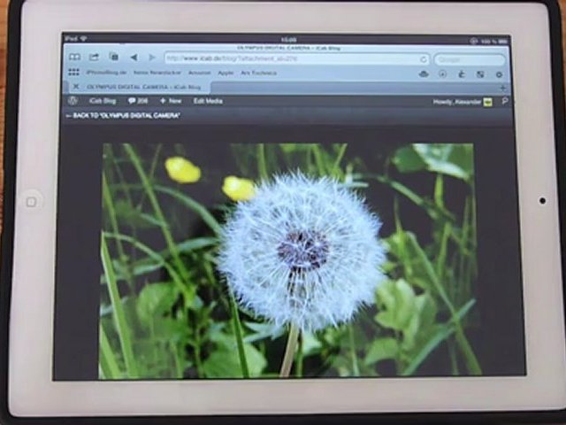Open the + New admin menu
The width and height of the screenshot is (566, 425).
coord(170,101)
